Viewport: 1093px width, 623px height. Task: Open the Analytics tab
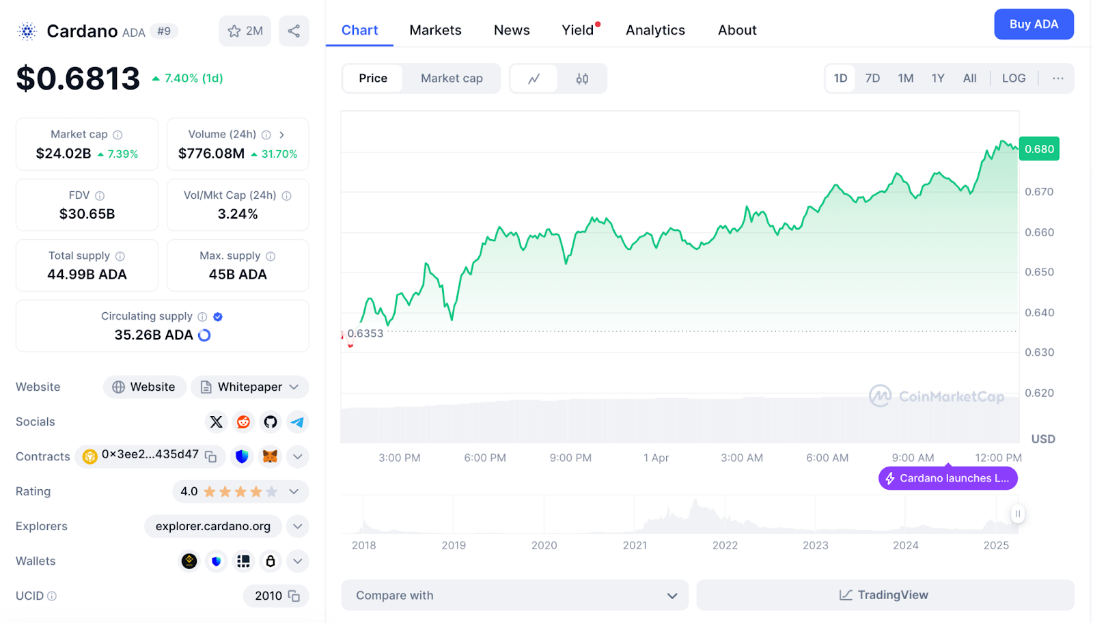point(655,30)
